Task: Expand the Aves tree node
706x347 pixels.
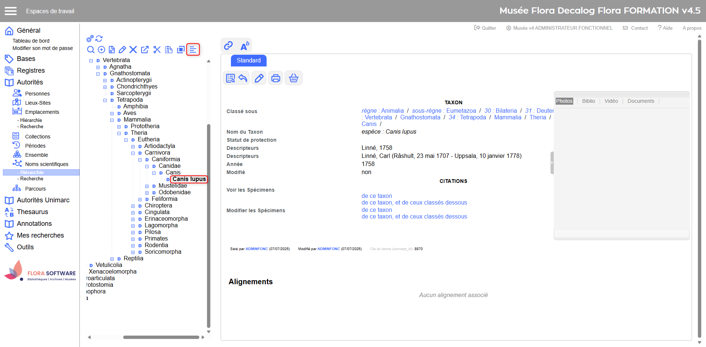Action: 112,113
